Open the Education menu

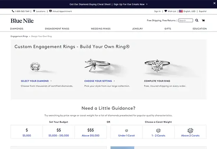tap(200, 29)
